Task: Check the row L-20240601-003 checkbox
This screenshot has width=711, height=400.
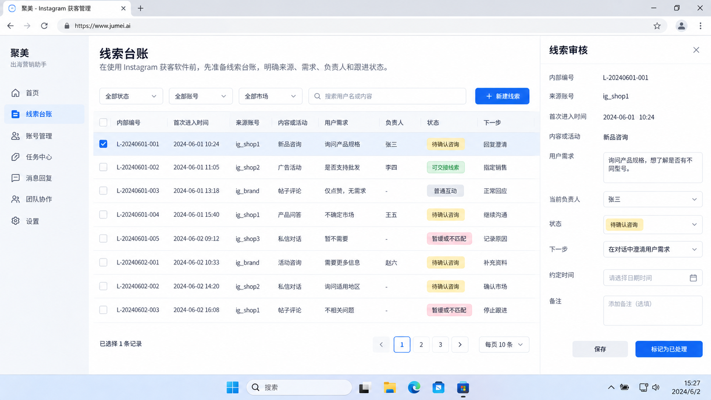Action: (x=103, y=190)
